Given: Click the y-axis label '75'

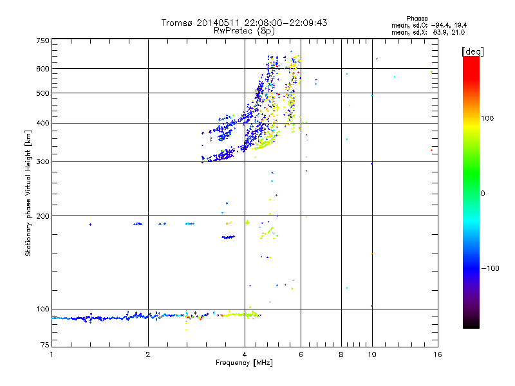Looking at the screenshot, I should tap(45, 345).
